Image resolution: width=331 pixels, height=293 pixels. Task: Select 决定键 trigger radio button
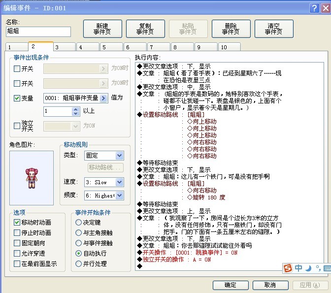[x=78, y=222]
